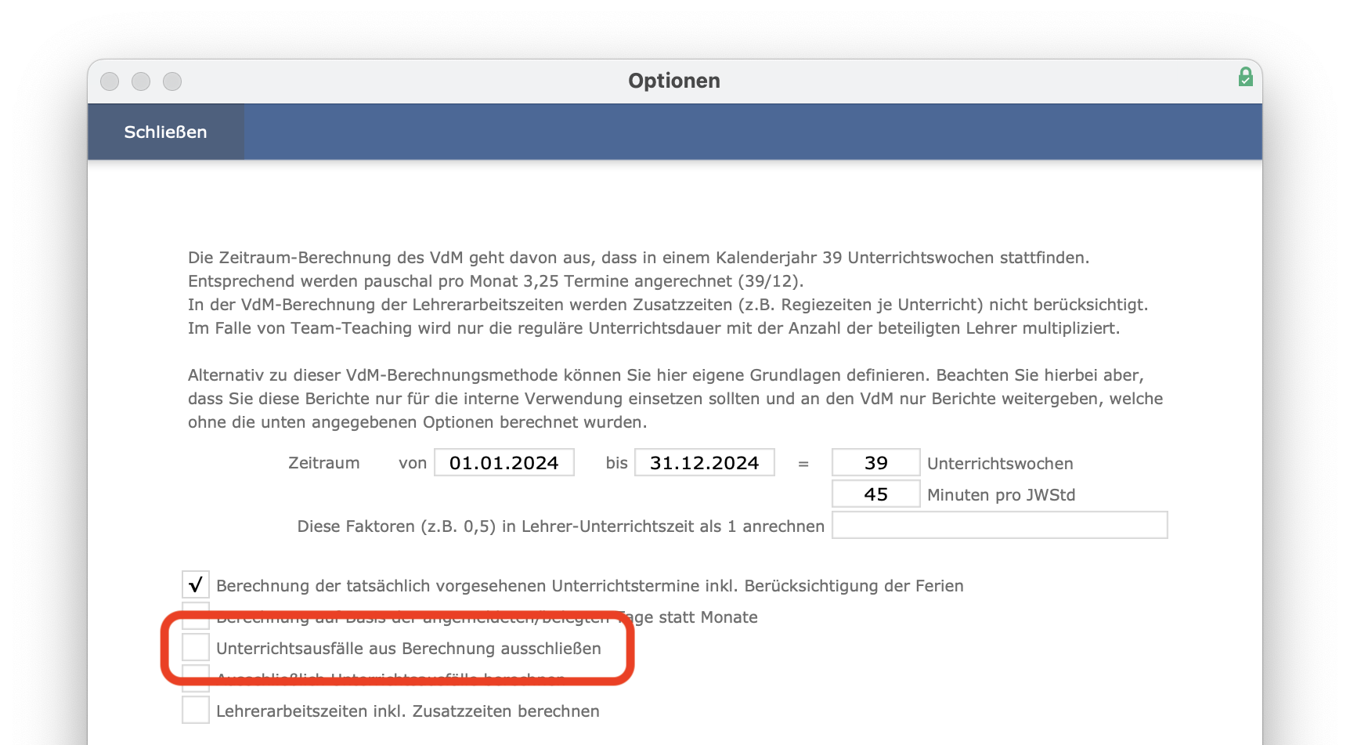This screenshot has height=745, width=1350.
Task: Click the green lock icon in title bar
Action: click(1245, 77)
